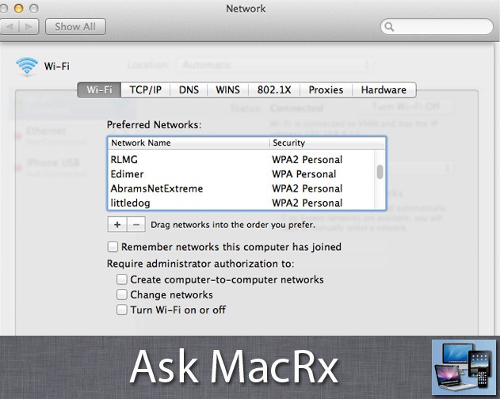Select the littledog network row
This screenshot has height=399, width=500.
pyautogui.click(x=242, y=203)
